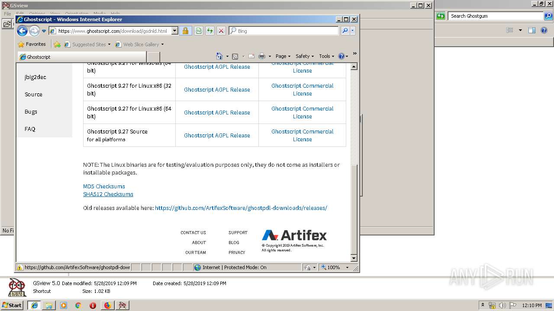The height and width of the screenshot is (311, 554).
Task: Toggle Explorer preview pane icon
Action: [x=532, y=30]
